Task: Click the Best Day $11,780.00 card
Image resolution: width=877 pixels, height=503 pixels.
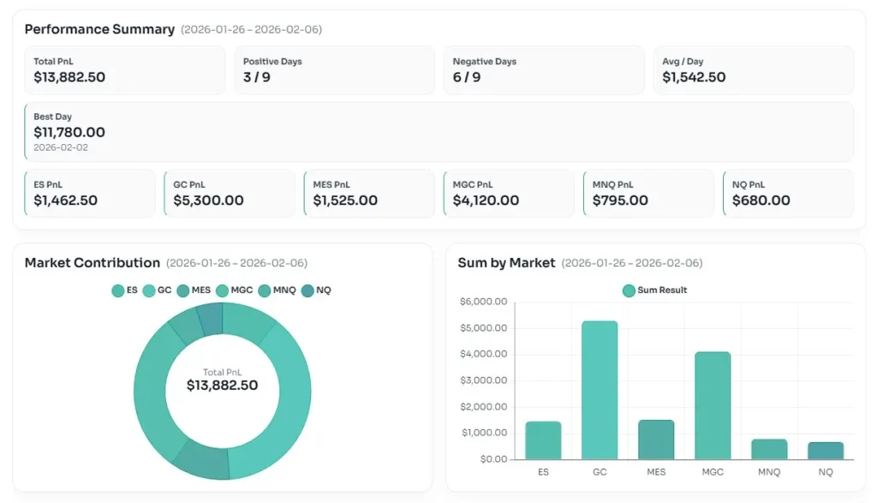Action: click(x=438, y=132)
